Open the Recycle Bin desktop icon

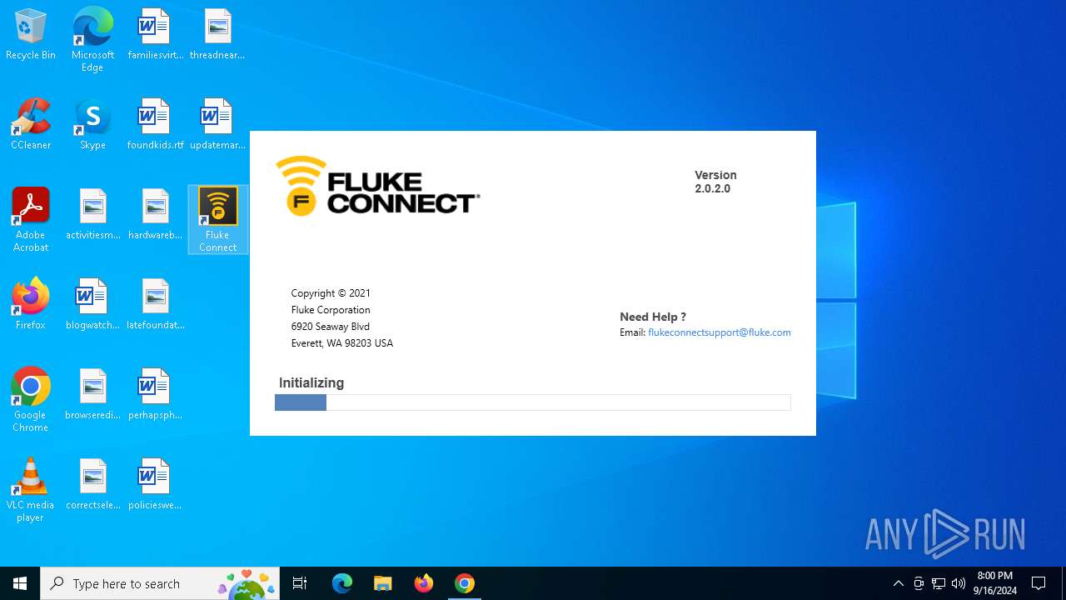tap(31, 35)
